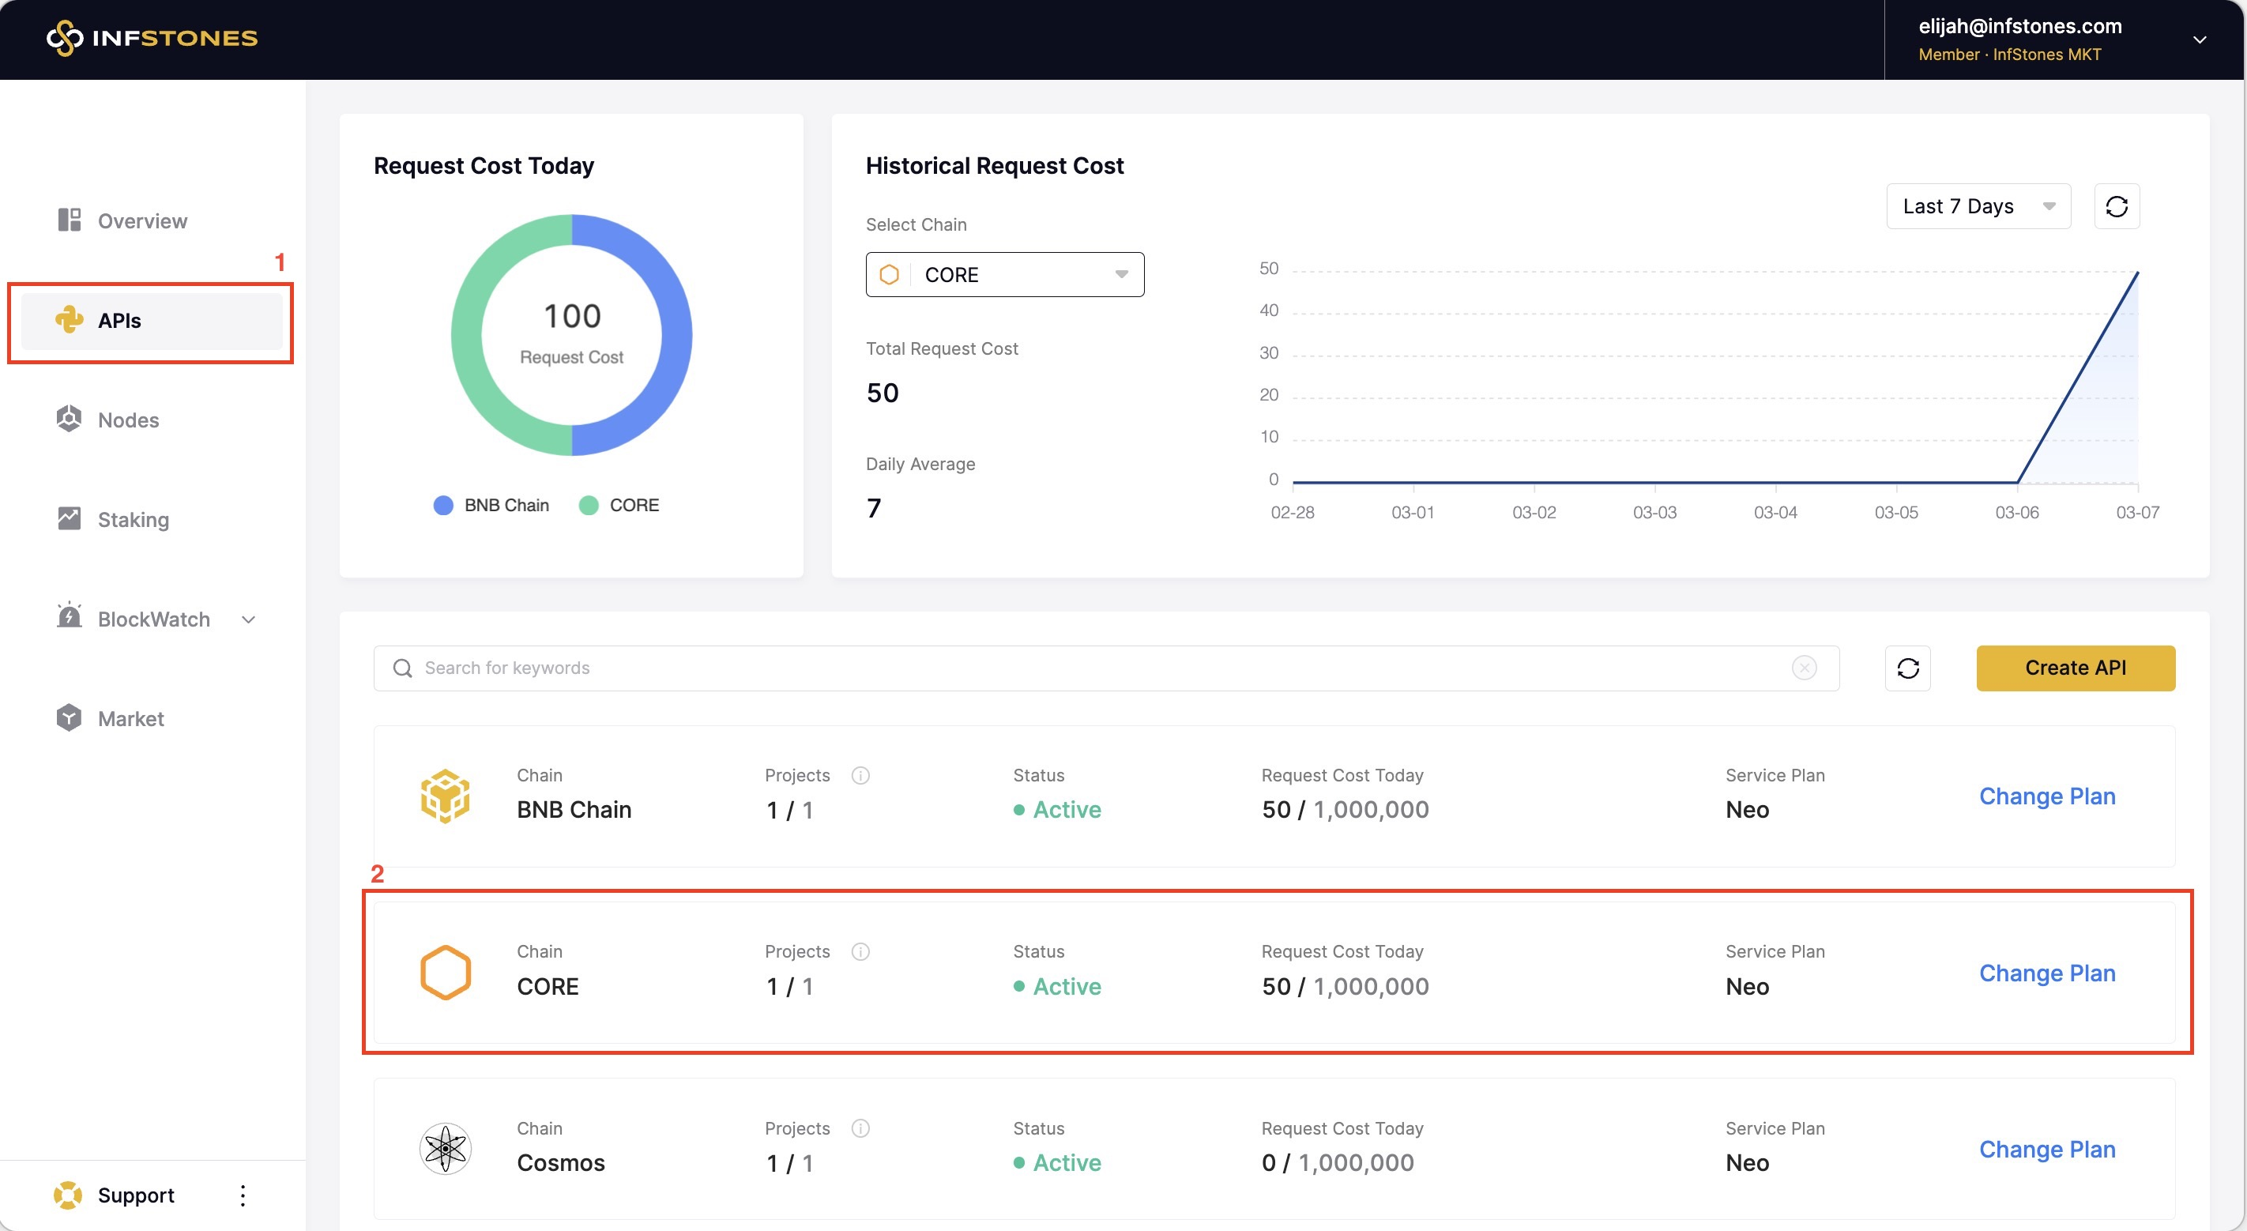Open the Last 7 Days range dropdown
This screenshot has height=1231, width=2247.
[x=1978, y=207]
